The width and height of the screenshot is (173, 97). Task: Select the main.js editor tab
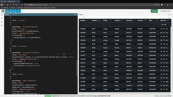pyautogui.click(x=7, y=15)
